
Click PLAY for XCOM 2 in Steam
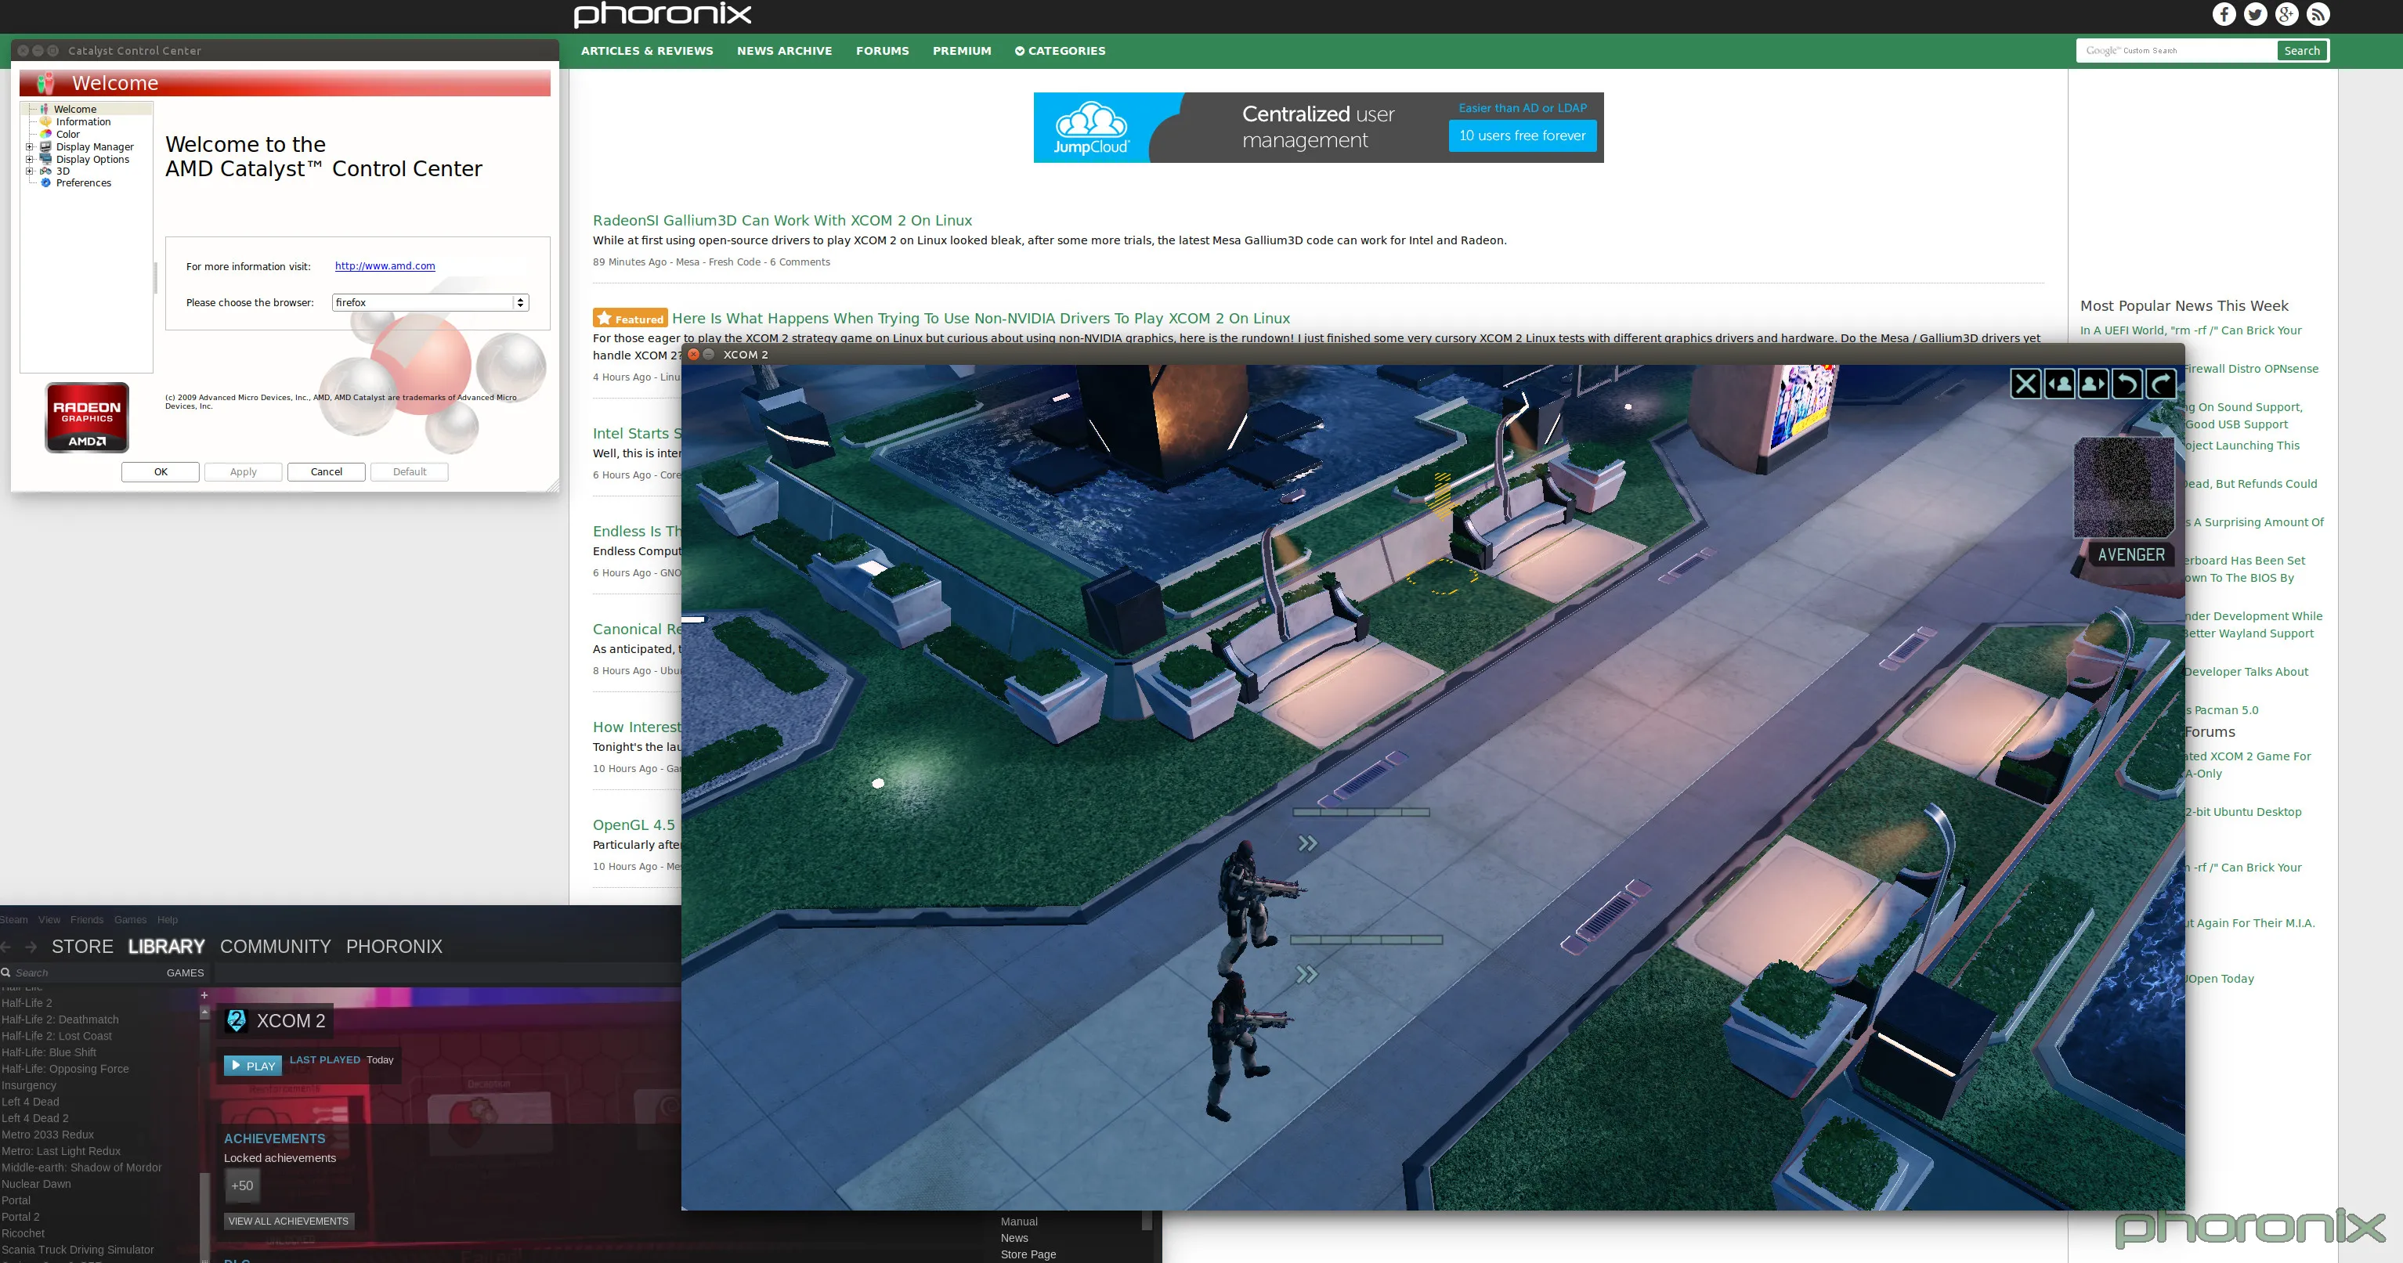(253, 1066)
